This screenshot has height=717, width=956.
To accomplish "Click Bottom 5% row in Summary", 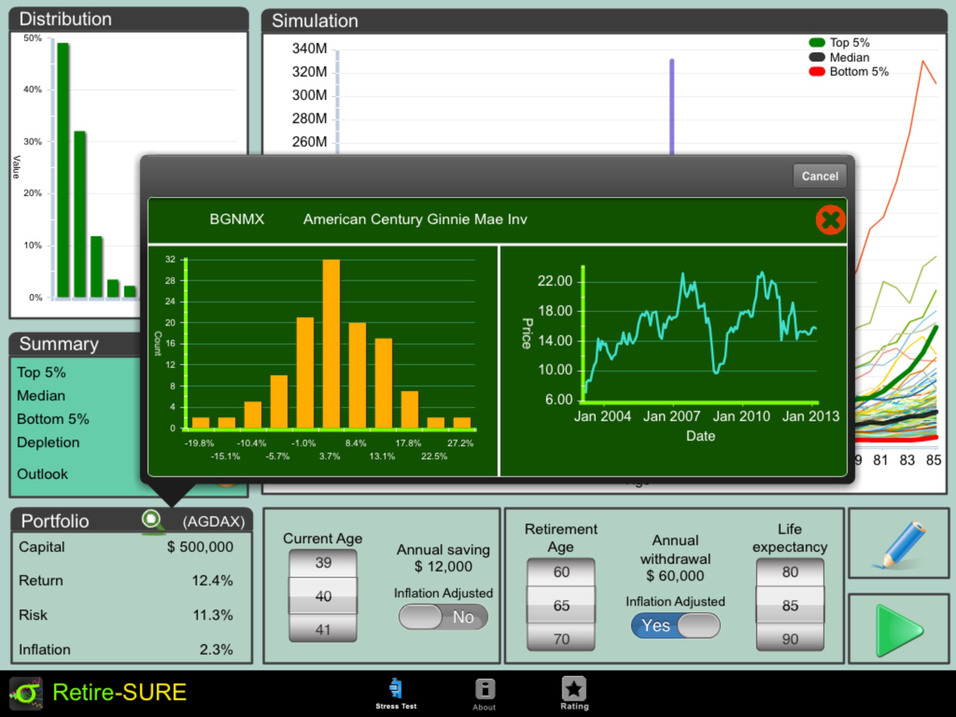I will [x=53, y=419].
